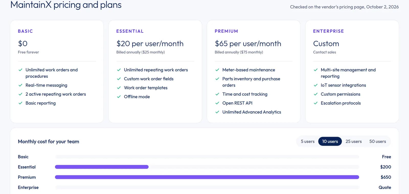Click checkmark beside Basic reporting

(x=20, y=103)
